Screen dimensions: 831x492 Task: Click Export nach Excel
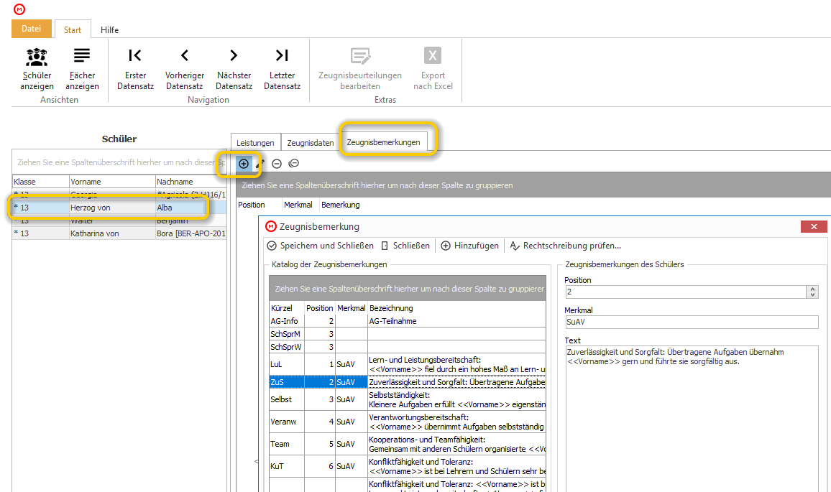pos(433,69)
